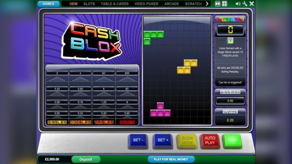Viewport: 292px width, 164px height.
Task: Switch to the ARCADE tab
Action: [x=172, y=4]
